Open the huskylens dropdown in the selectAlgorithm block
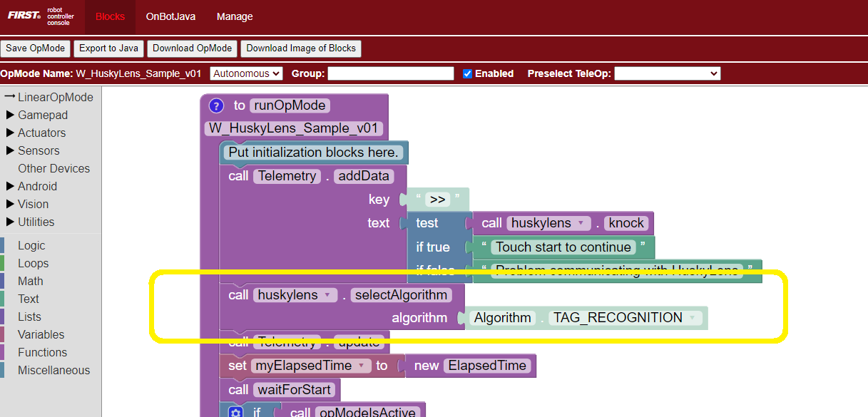This screenshot has width=868, height=417. [x=327, y=295]
